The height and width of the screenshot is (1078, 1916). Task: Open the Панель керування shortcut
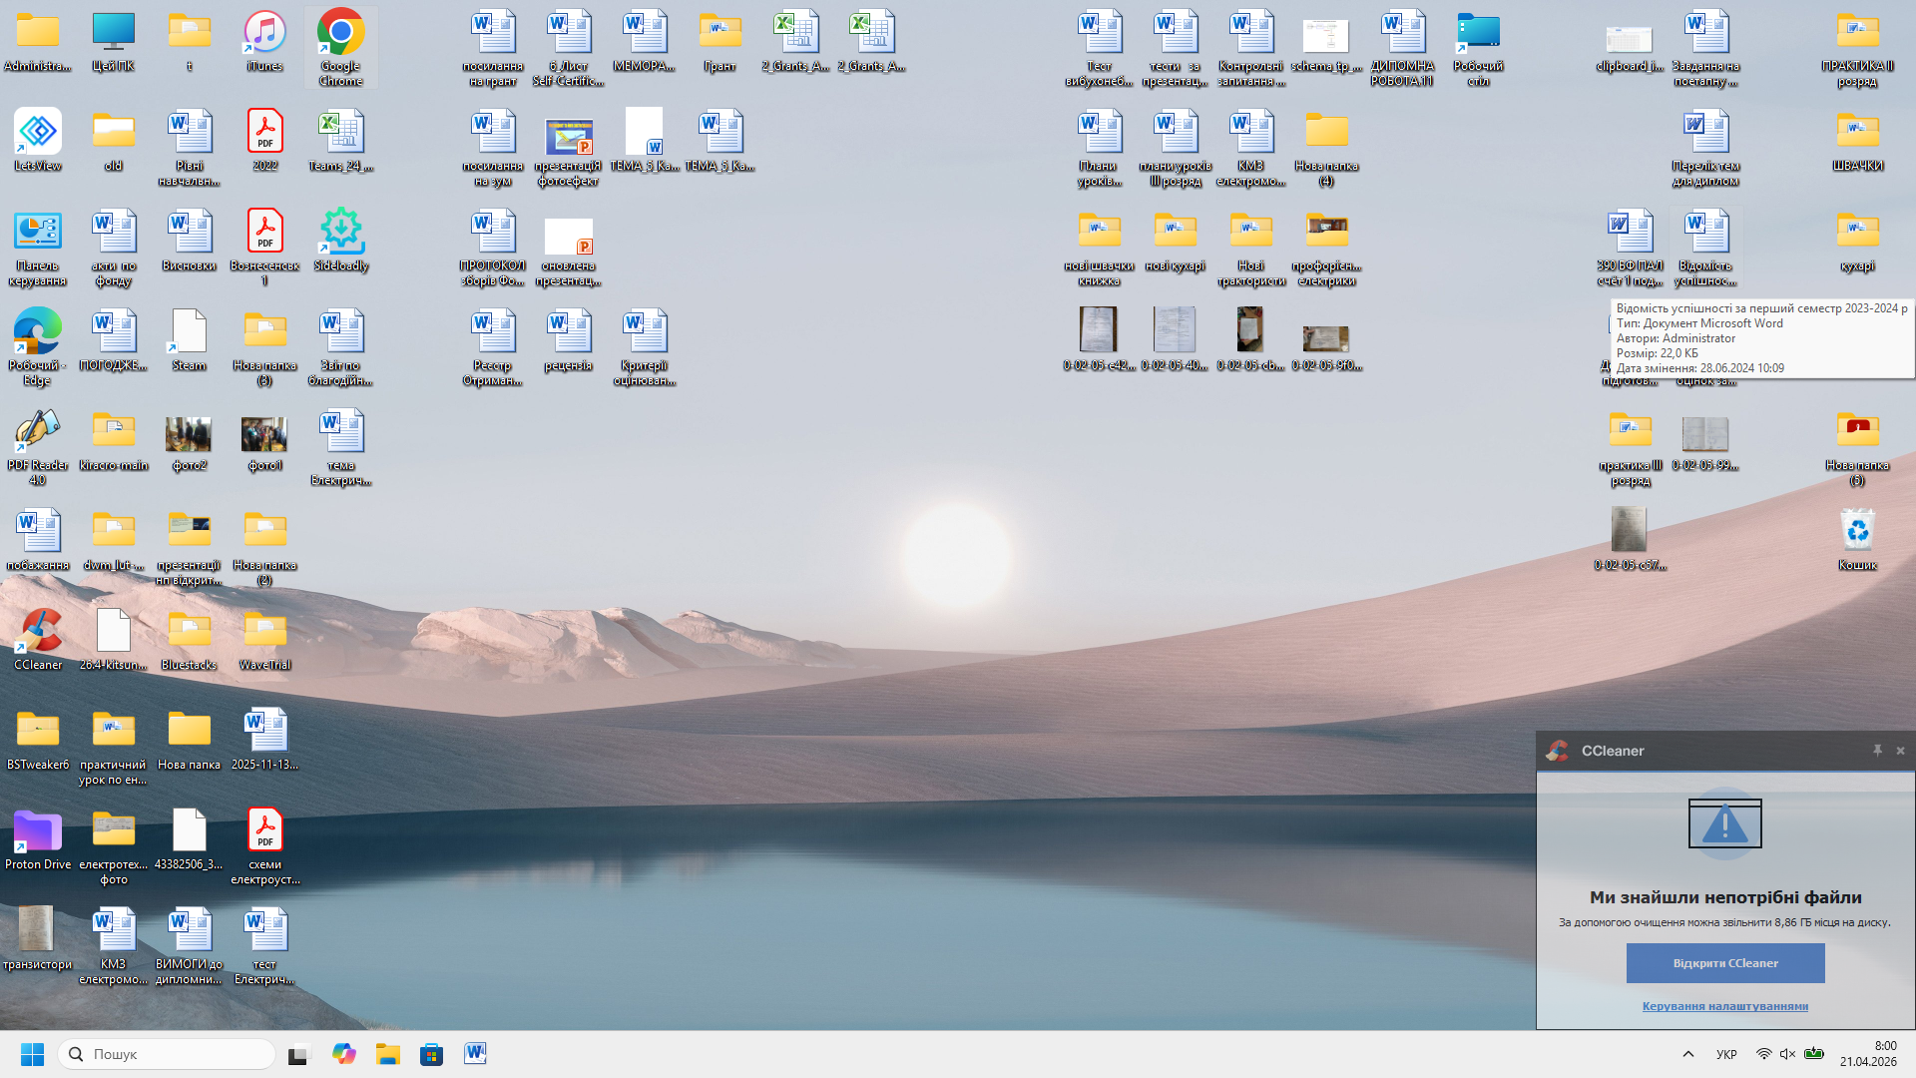[38, 247]
